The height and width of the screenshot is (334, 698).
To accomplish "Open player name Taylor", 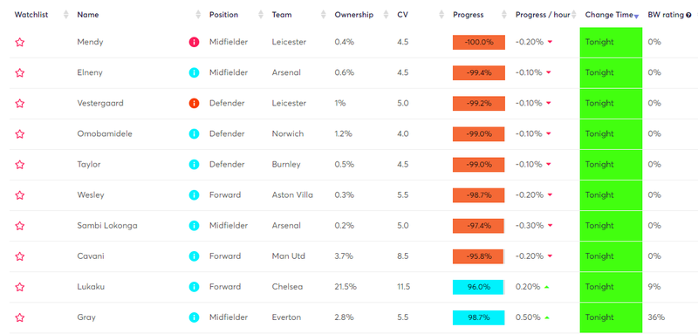I will (x=89, y=165).
